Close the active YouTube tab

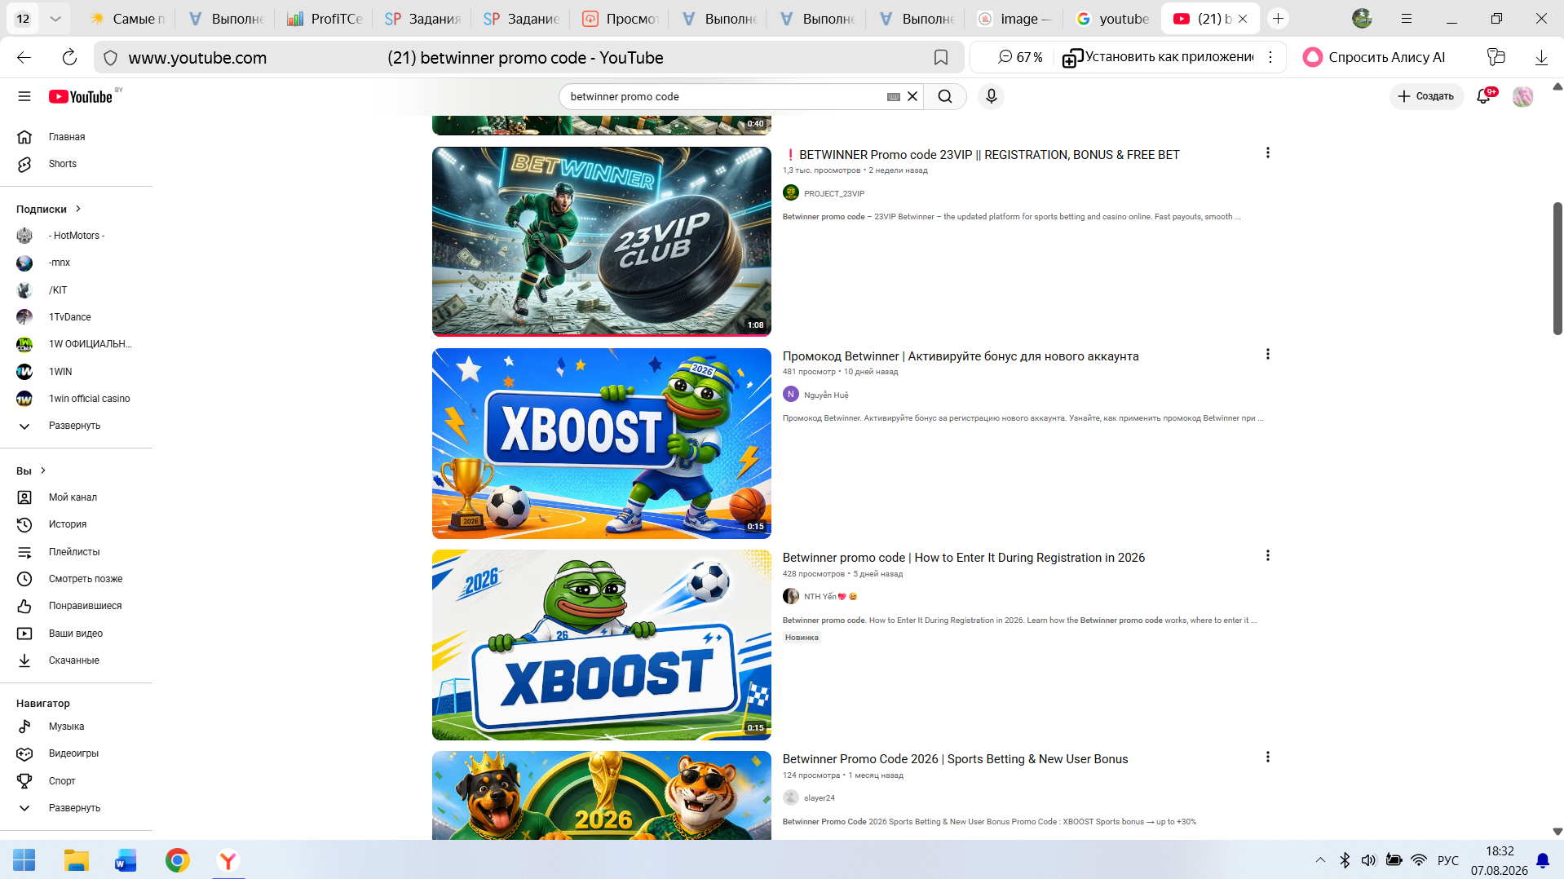(1243, 19)
